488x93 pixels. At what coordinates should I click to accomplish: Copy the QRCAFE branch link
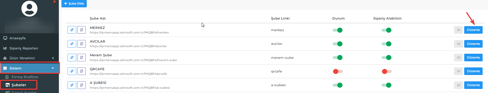coord(81,71)
